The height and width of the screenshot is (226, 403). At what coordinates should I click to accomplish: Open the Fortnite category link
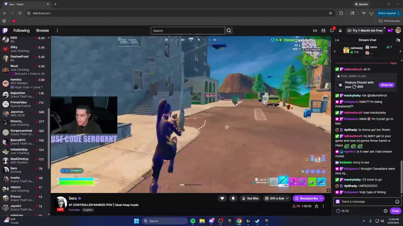pos(74,210)
